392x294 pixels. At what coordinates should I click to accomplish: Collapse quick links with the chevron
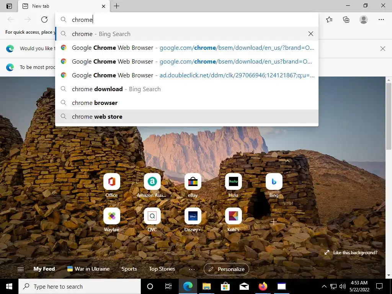pyautogui.click(x=287, y=161)
